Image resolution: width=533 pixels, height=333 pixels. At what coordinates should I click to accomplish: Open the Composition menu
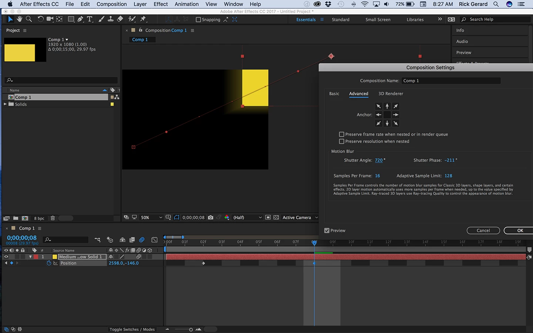click(x=111, y=4)
